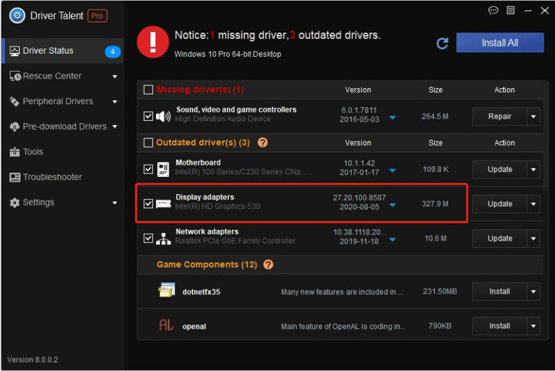Click Install for dotnetfx35

click(499, 291)
